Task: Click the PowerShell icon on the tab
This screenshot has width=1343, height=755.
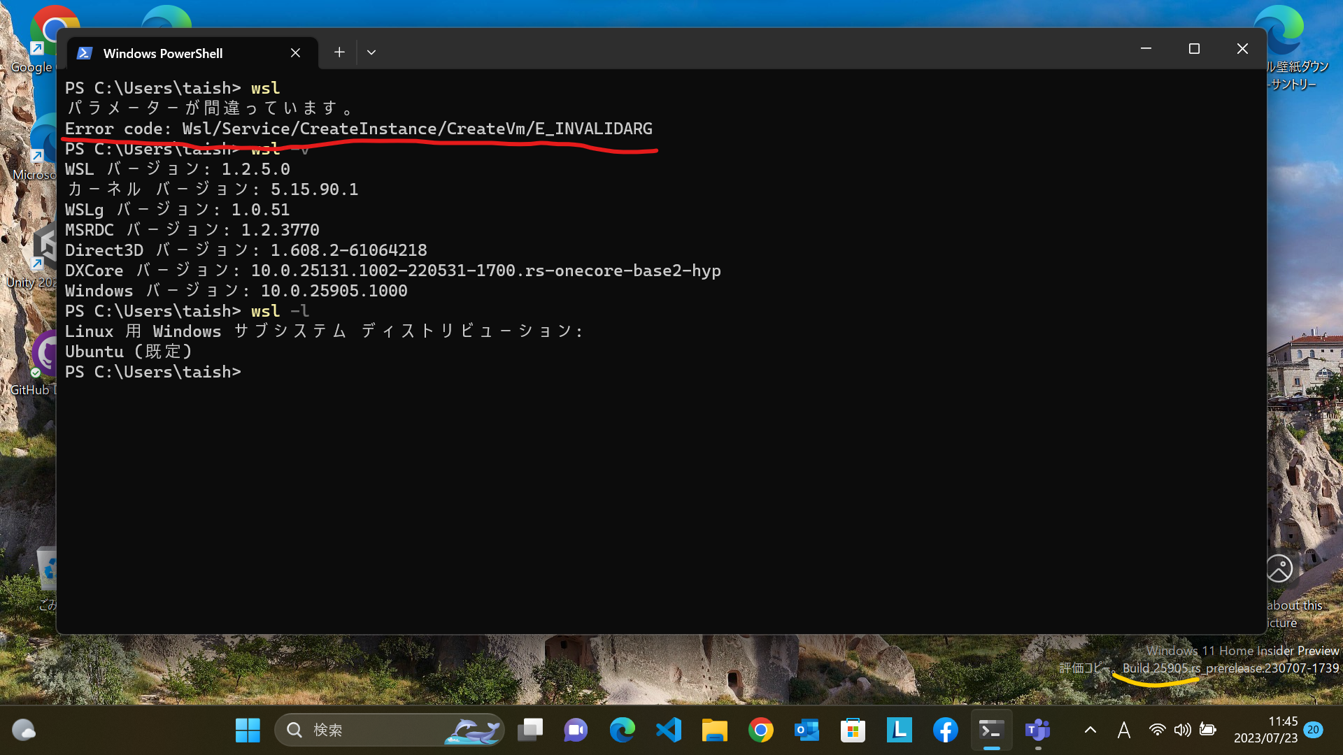Action: 85,53
